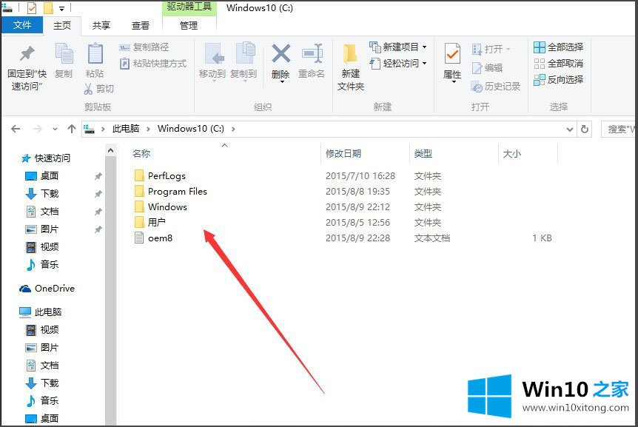Select the 用户 folder
Viewport: 638px width, 427px height.
[150, 222]
